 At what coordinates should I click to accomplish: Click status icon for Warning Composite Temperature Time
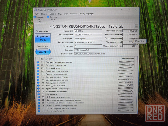39,106
